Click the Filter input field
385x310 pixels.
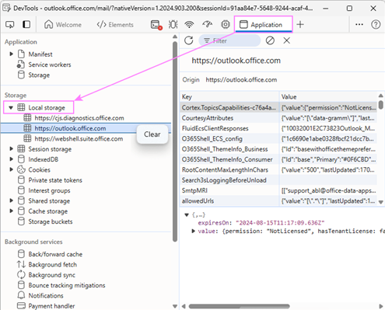pyautogui.click(x=229, y=40)
